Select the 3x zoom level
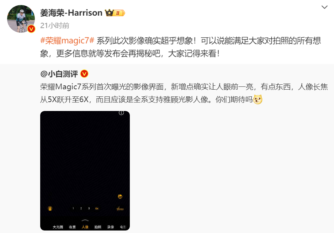 coord(89,208)
